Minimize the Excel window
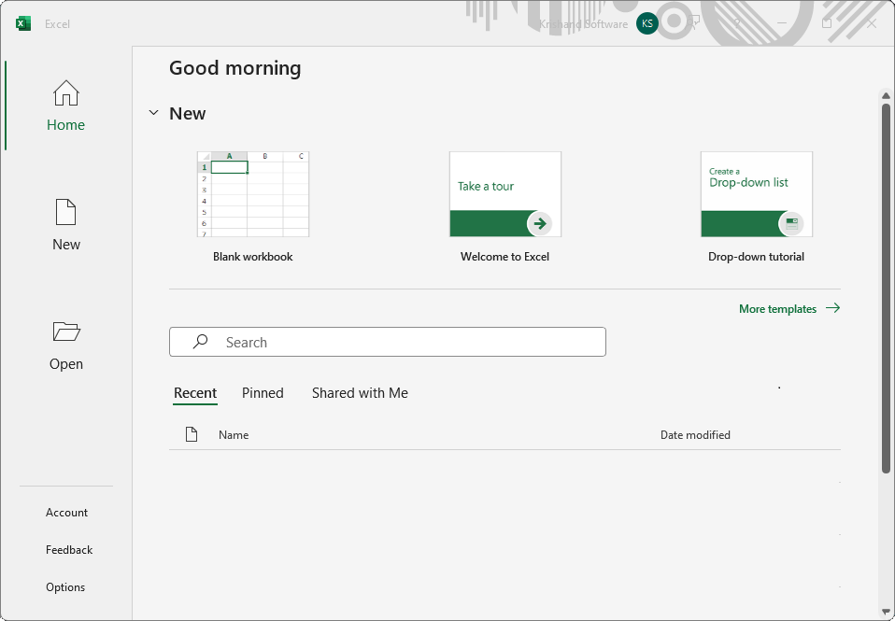 pyautogui.click(x=782, y=23)
